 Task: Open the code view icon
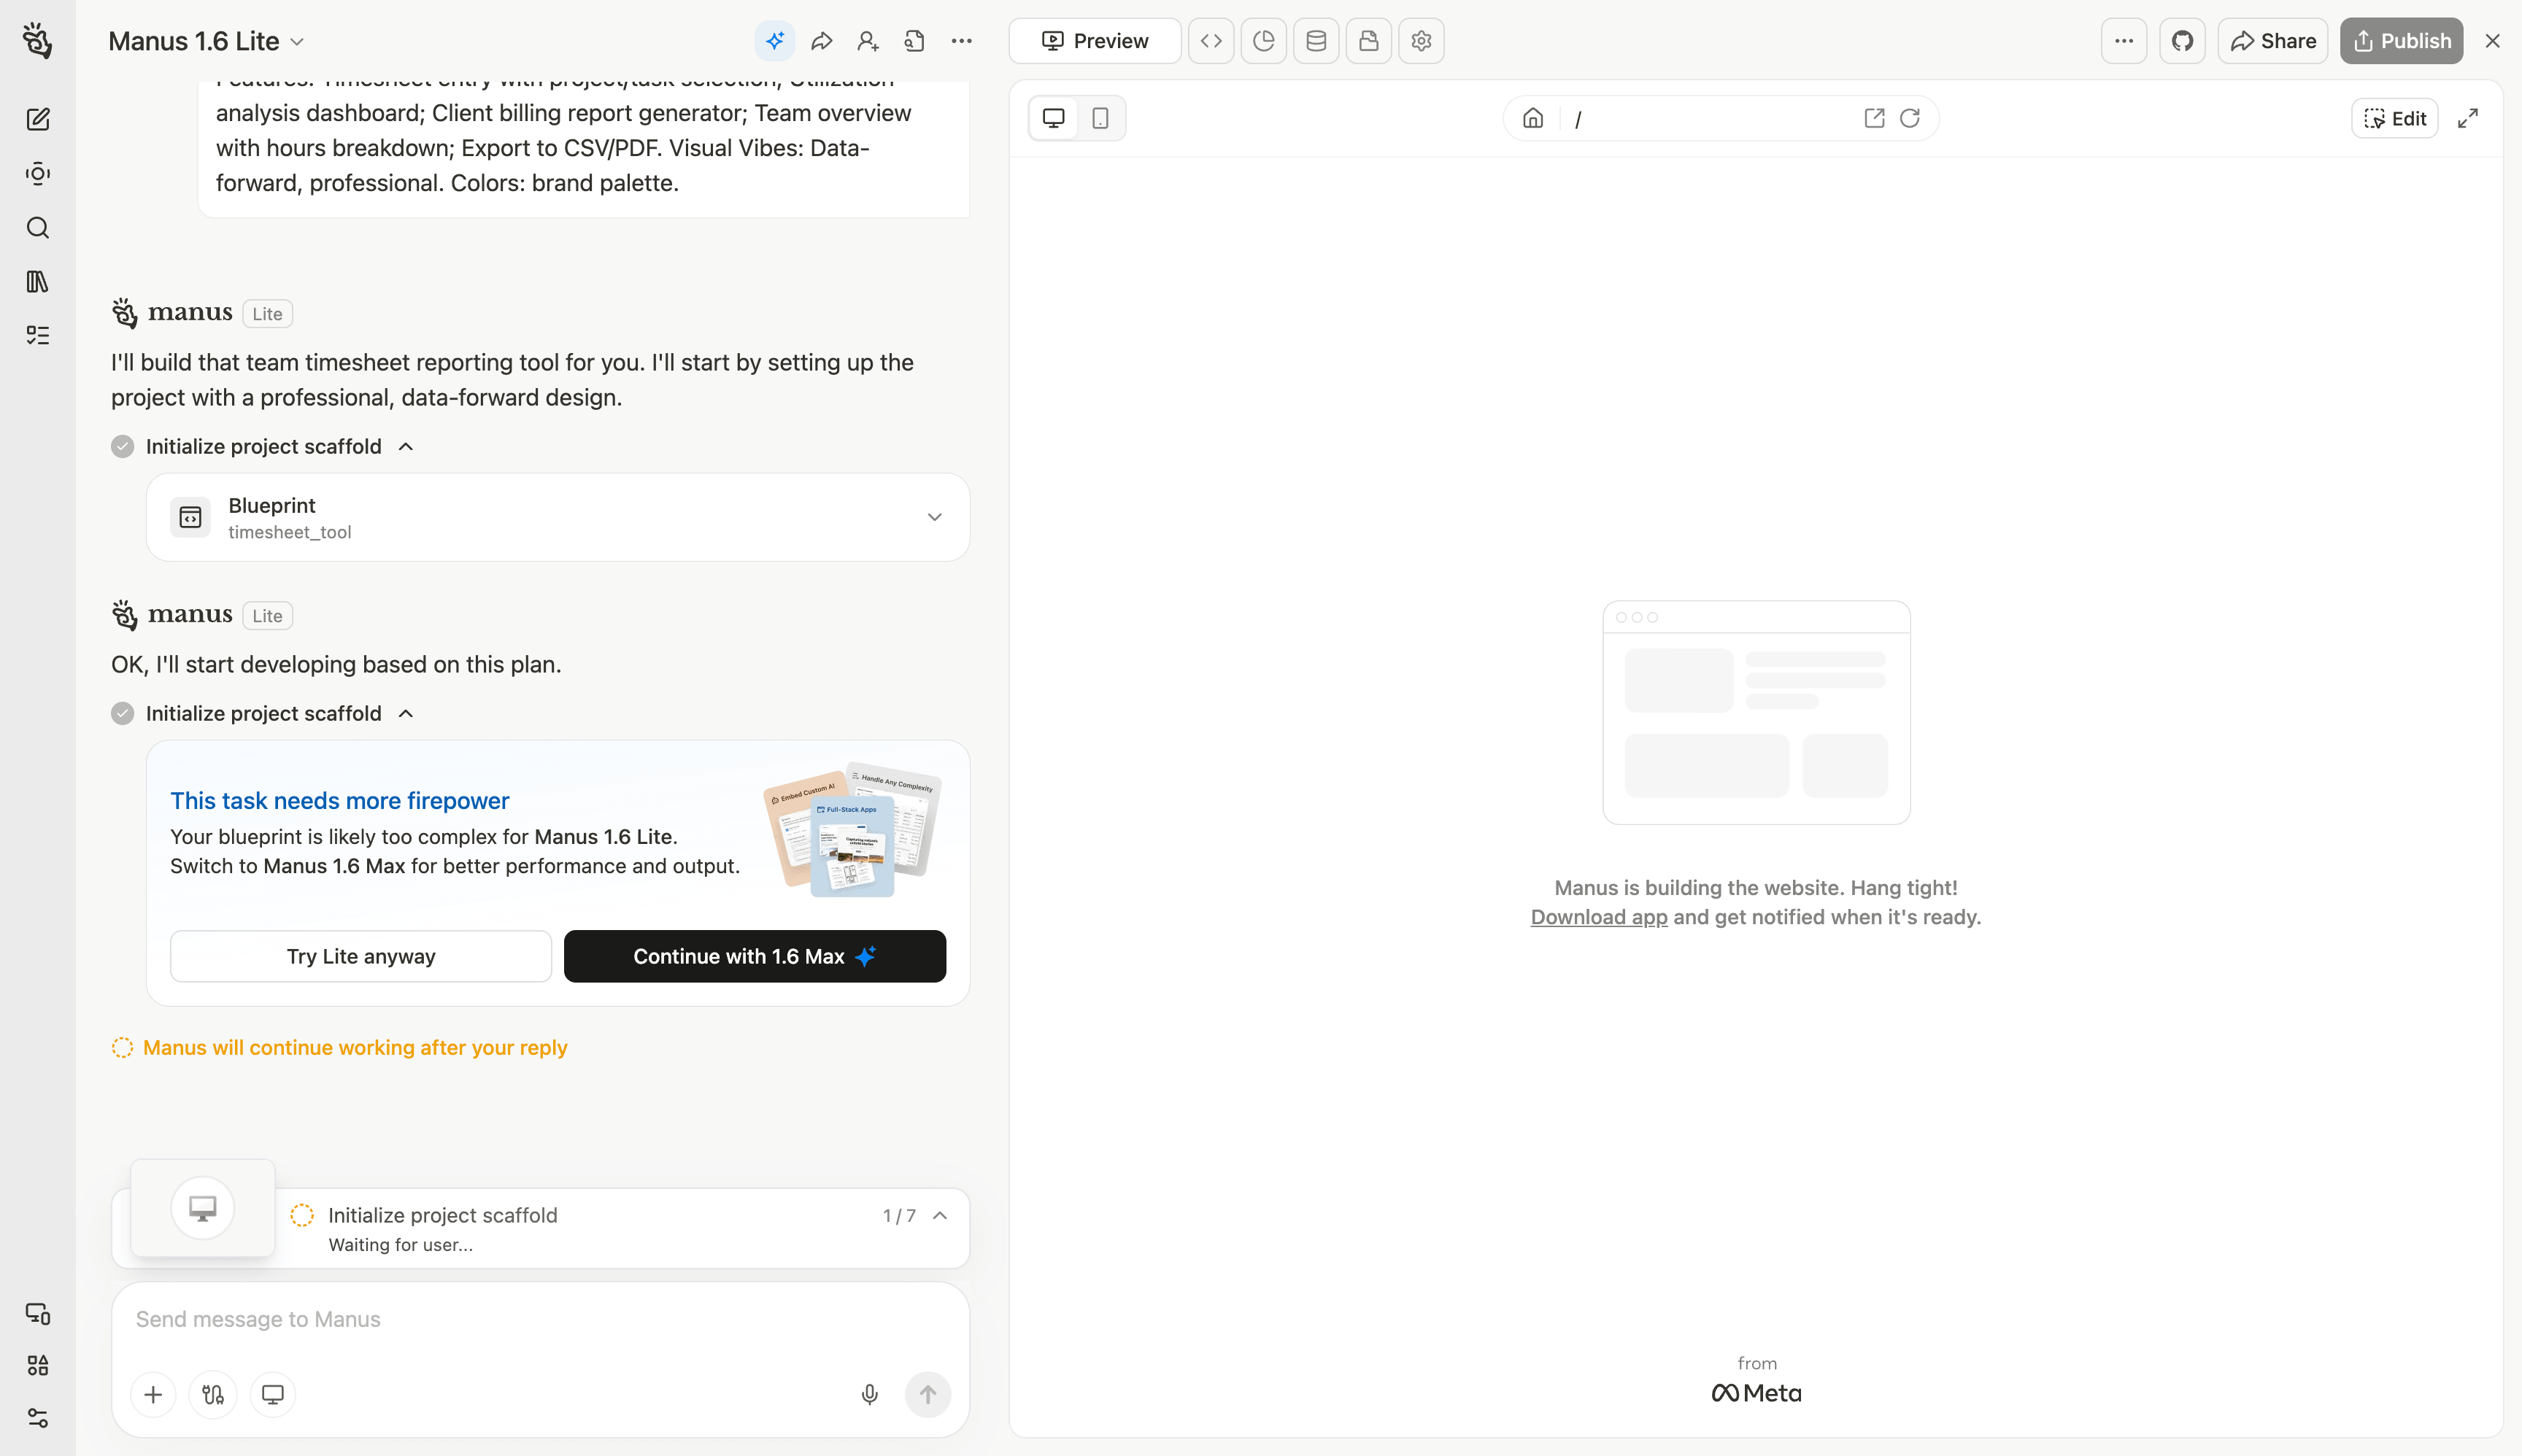click(x=1211, y=41)
